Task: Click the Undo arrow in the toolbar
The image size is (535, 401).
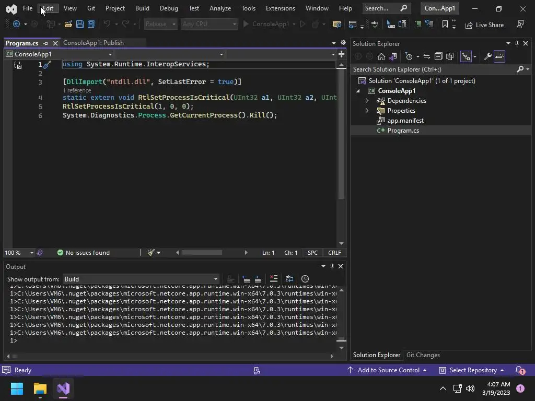Action: 107,24
